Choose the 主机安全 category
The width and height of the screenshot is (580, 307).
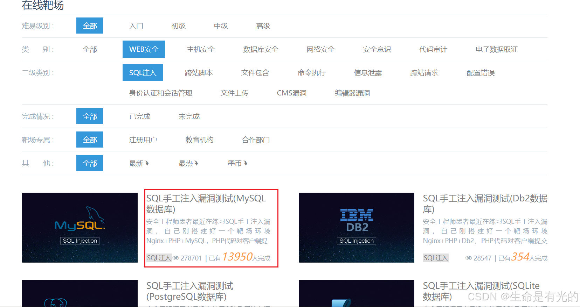pos(201,49)
